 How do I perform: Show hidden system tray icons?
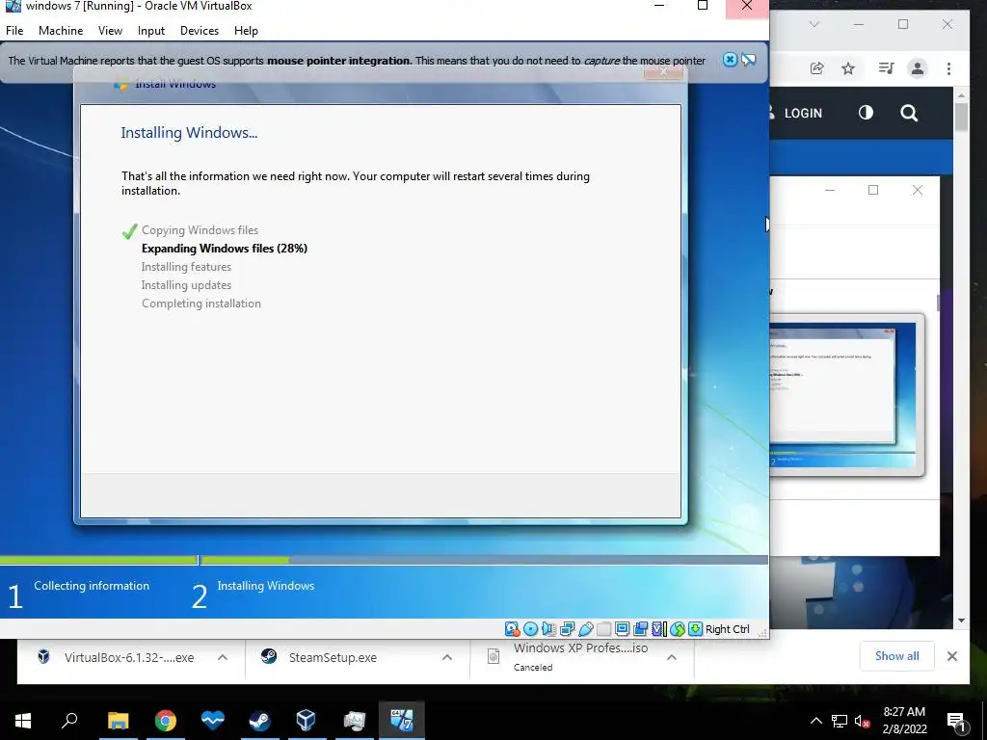tap(815, 721)
